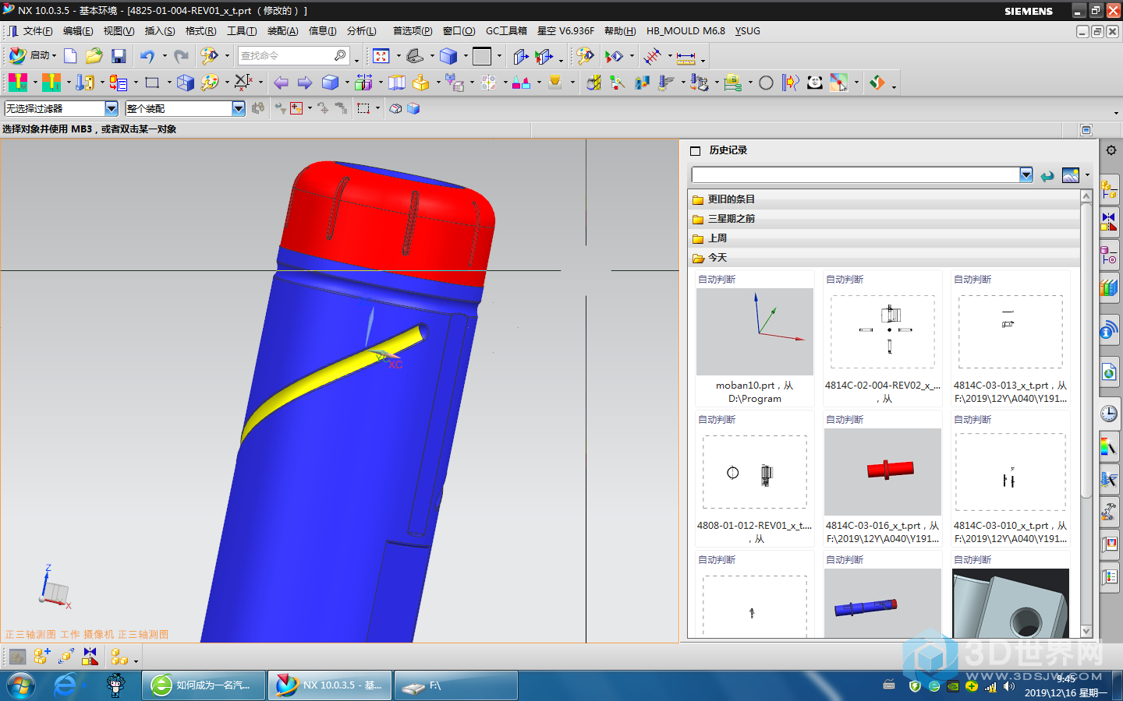This screenshot has height=701, width=1123.
Task: Click the open book icon in toolbar
Action: (x=397, y=83)
